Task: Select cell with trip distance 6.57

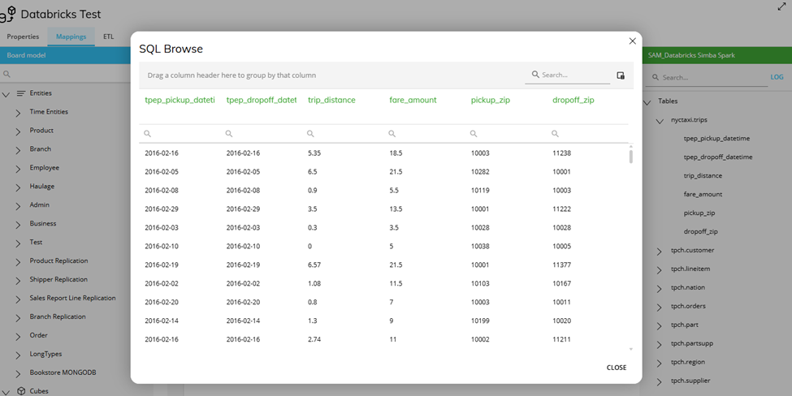Action: (x=314, y=265)
